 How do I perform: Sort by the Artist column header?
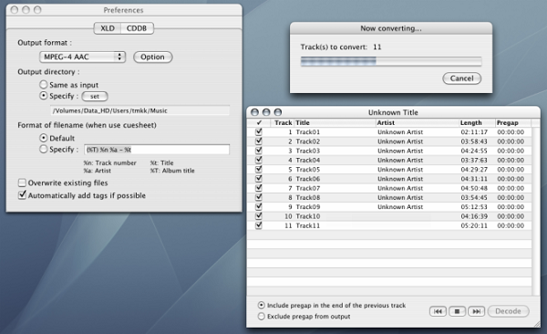tap(418, 122)
